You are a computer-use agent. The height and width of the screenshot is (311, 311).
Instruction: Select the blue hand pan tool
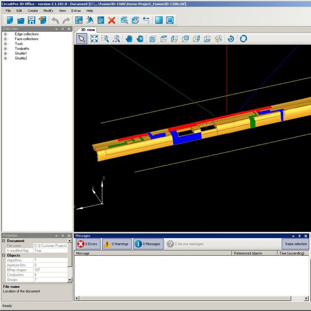coord(129,39)
